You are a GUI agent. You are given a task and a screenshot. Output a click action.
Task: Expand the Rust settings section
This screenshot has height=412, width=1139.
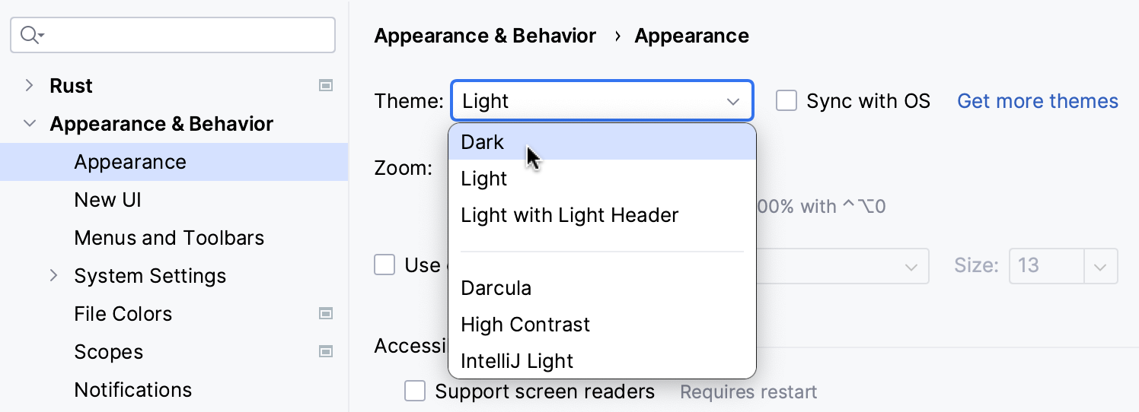pos(30,86)
